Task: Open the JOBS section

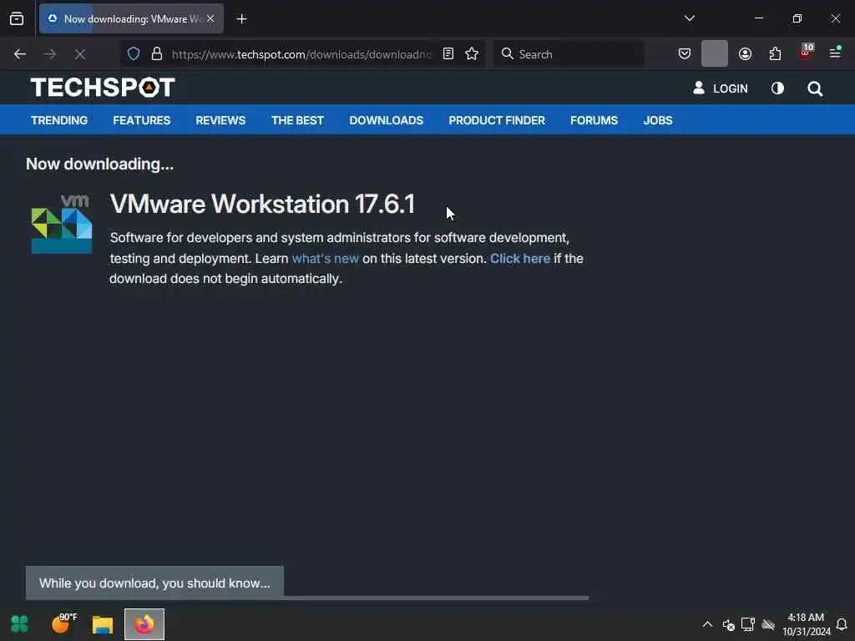Action: [658, 120]
